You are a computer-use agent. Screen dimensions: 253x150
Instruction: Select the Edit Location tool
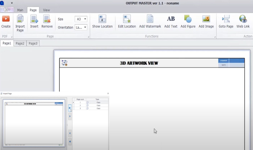pos(127,19)
